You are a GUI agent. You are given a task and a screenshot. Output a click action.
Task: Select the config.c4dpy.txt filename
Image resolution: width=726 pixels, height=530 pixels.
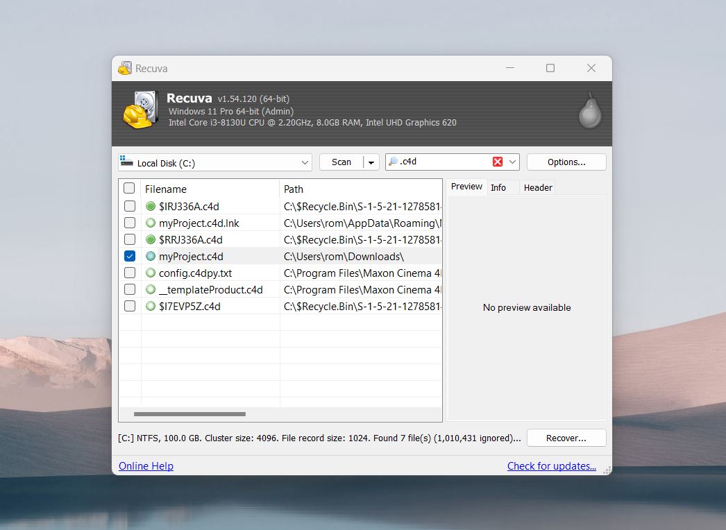[x=196, y=273]
